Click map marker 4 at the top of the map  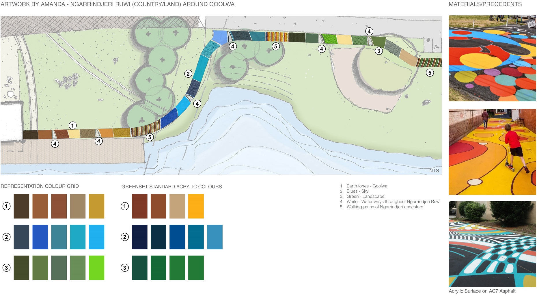[369, 31]
